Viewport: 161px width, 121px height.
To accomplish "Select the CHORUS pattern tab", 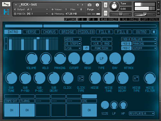I will coord(50,32).
